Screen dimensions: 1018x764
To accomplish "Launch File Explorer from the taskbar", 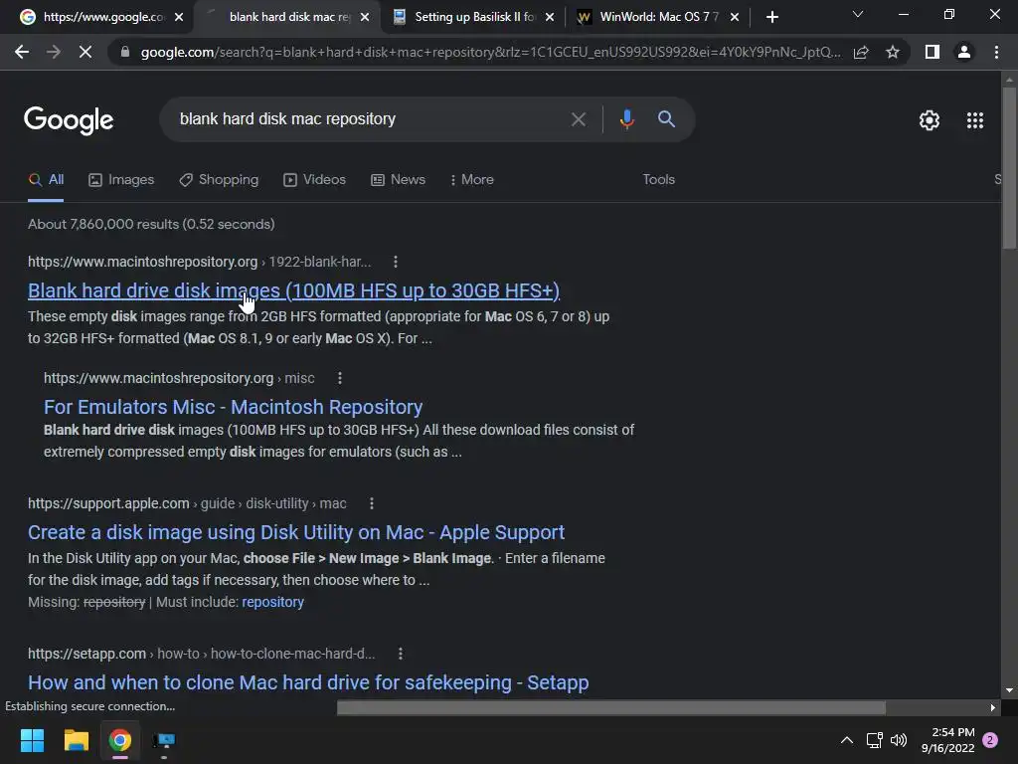I will 76,740.
